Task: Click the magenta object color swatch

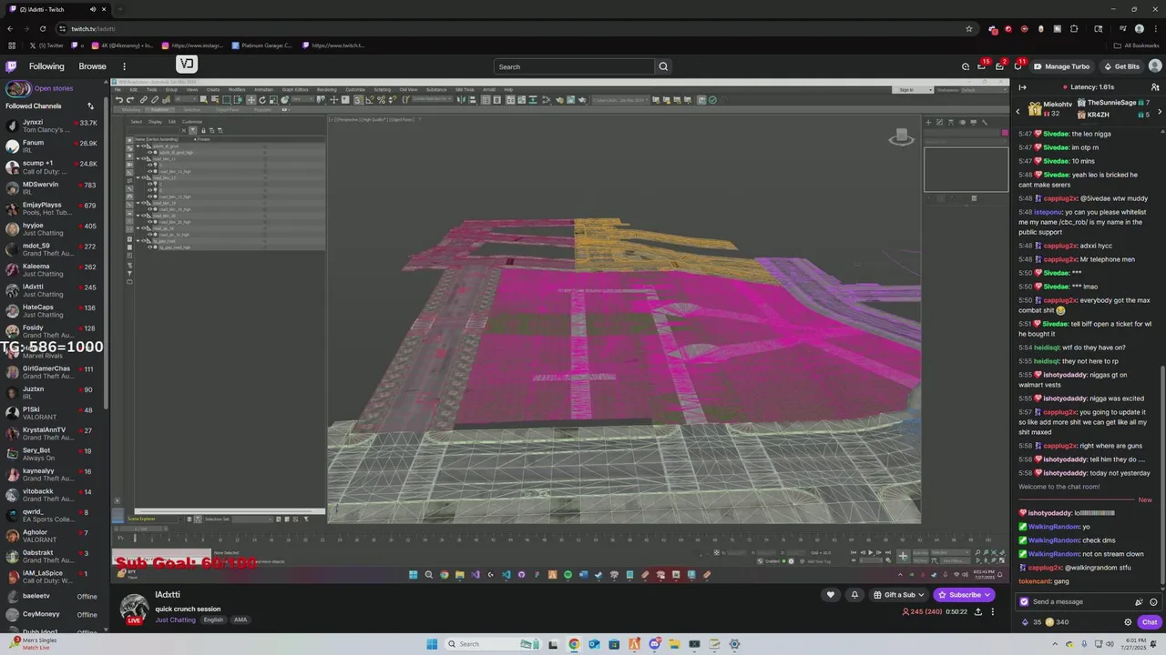Action: 1005,133
